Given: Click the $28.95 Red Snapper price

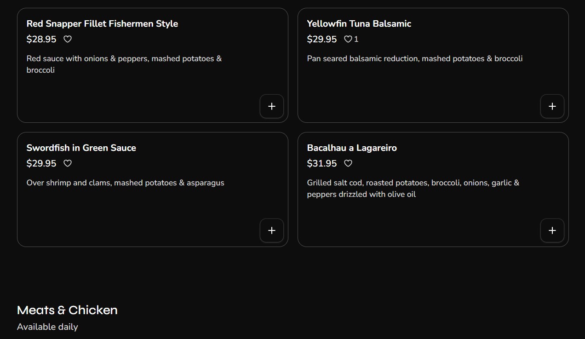Looking at the screenshot, I should point(41,39).
